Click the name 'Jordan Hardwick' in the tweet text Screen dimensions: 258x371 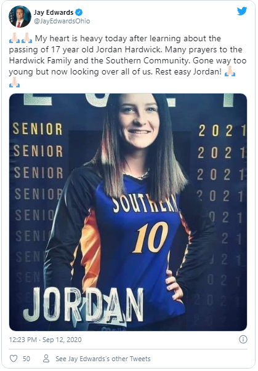pos(129,49)
